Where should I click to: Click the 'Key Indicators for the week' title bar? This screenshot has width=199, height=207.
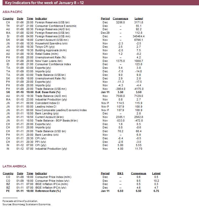44,3
